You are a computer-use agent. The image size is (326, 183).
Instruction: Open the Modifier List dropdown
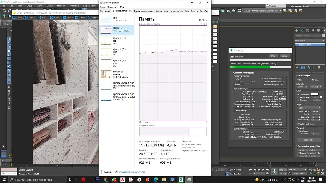[310, 41]
